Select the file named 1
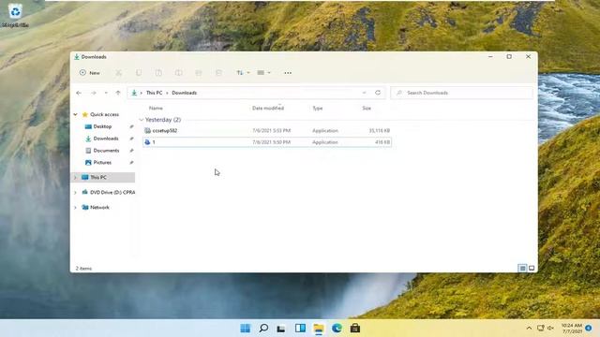This screenshot has height=337, width=600. click(x=266, y=142)
